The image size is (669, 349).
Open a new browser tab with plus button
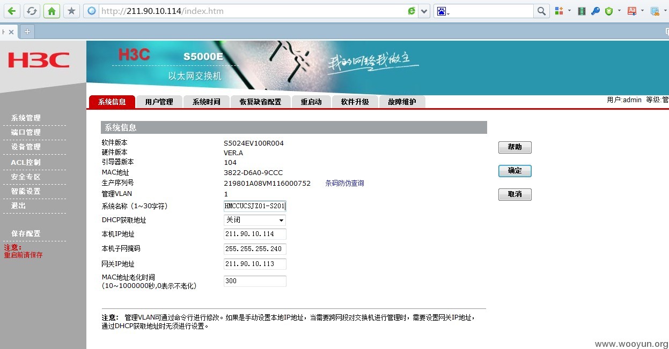point(27,32)
